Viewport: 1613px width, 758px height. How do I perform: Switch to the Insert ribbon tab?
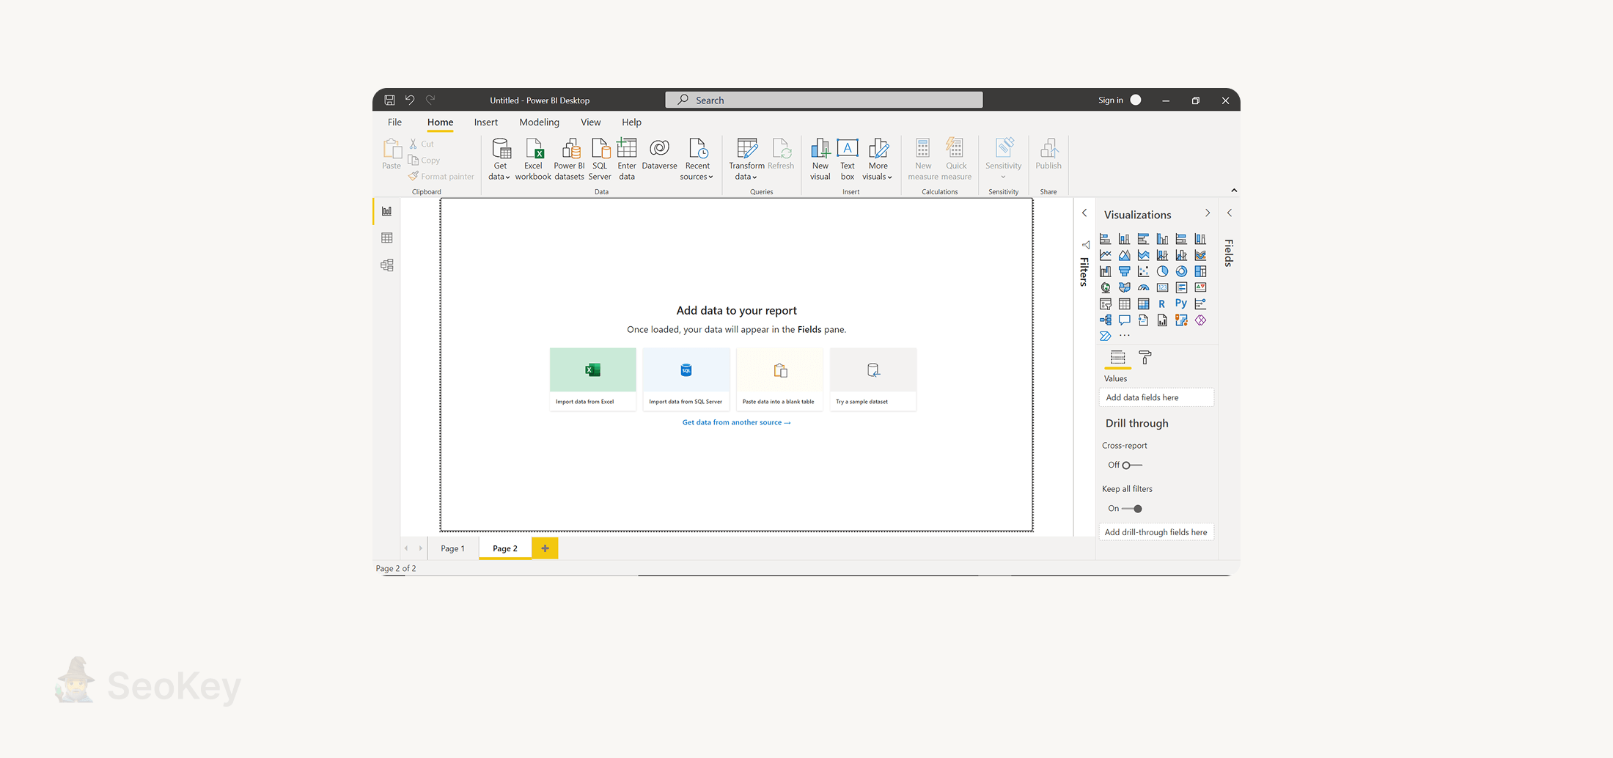pos(485,122)
